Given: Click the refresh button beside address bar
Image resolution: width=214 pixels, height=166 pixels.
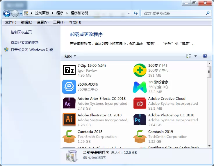Looking at the screenshot, I should pyautogui.click(x=135, y=13).
